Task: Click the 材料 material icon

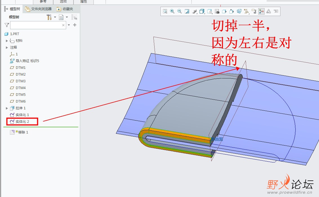Action: point(12,41)
